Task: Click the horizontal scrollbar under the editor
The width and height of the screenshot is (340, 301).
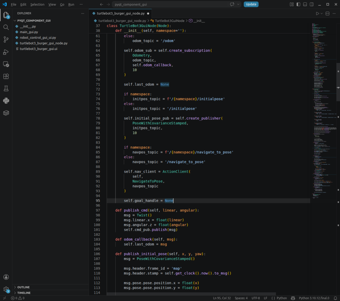Action: (191, 294)
